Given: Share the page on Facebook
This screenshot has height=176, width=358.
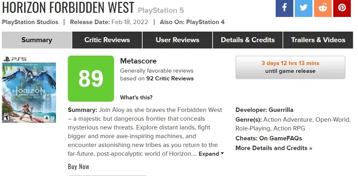Looking at the screenshot, I should (284, 8).
